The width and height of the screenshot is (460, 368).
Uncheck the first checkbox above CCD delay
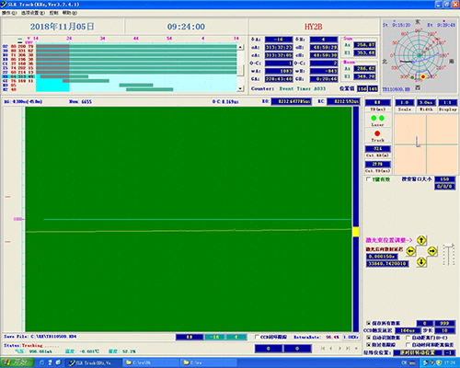point(368,323)
